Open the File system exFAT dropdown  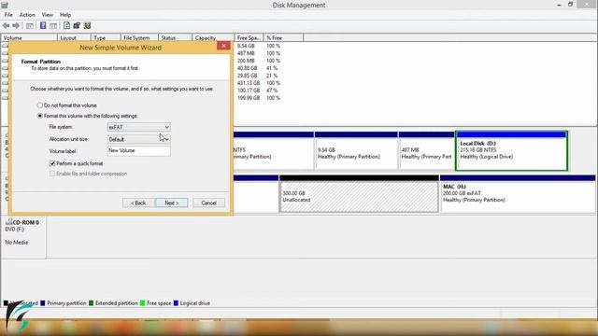point(139,127)
